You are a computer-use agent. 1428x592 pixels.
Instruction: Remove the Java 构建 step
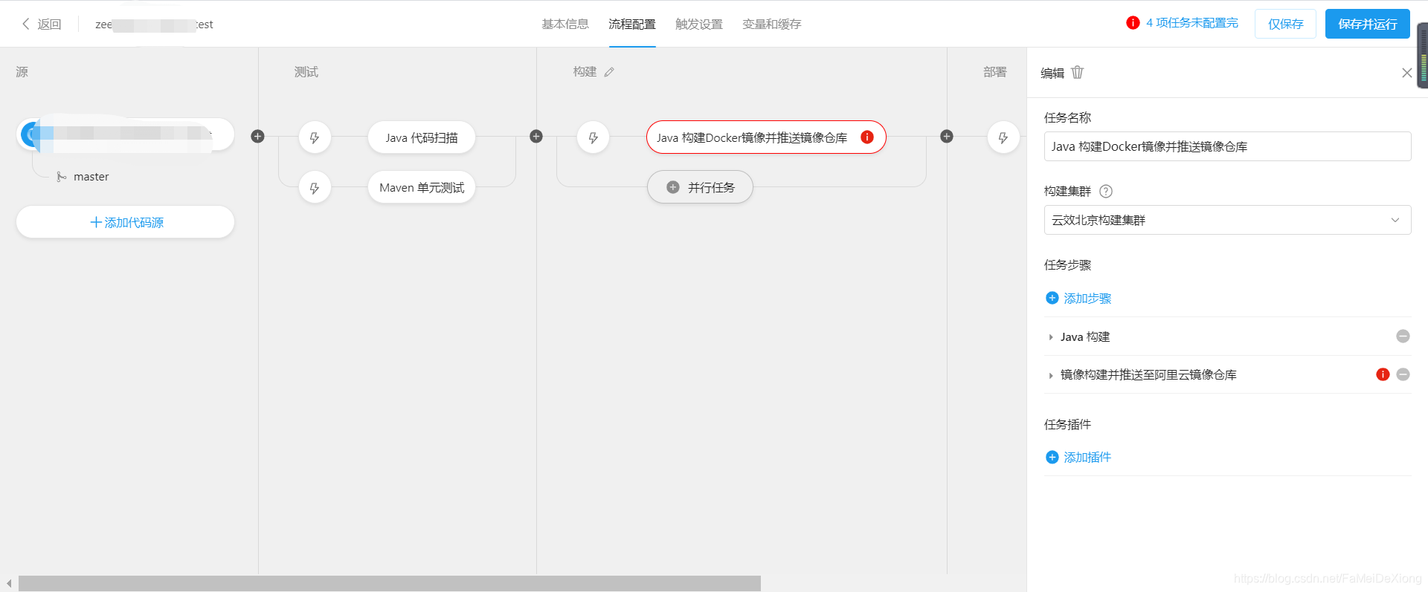pos(1403,336)
